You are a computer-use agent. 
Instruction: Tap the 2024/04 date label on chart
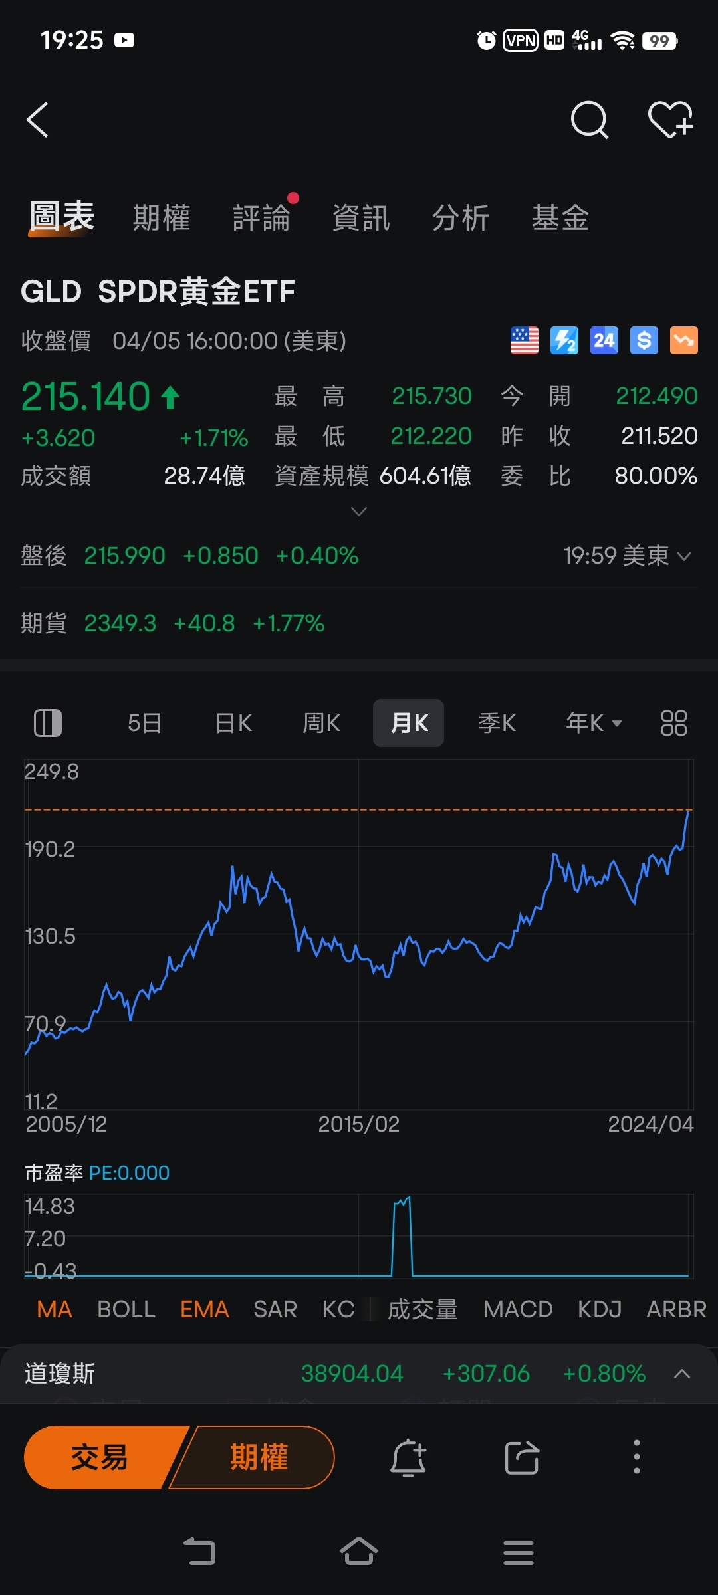[x=651, y=1124]
